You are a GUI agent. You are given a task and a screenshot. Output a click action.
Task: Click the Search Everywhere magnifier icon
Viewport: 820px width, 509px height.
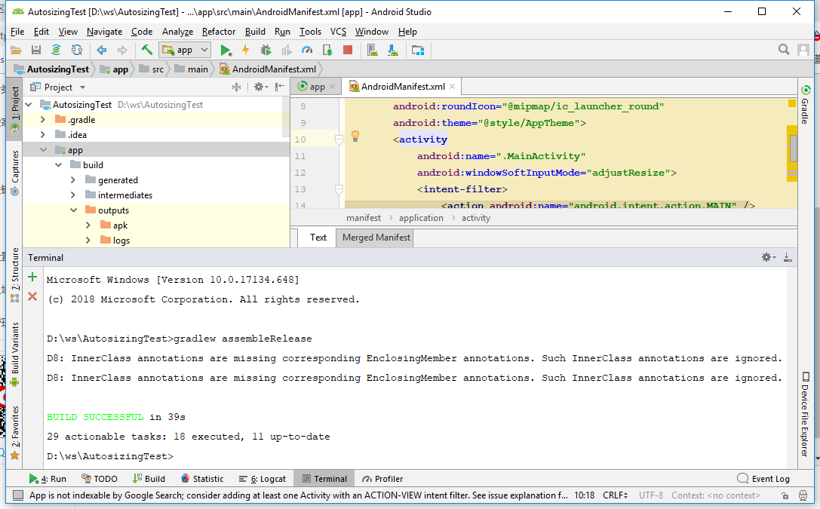coord(783,50)
